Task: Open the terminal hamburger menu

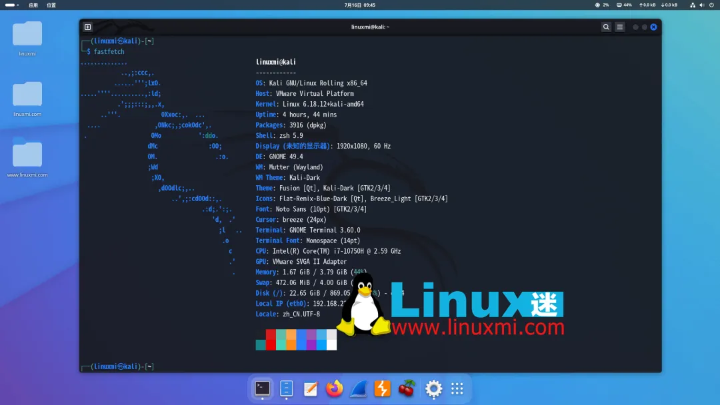Action: click(620, 27)
